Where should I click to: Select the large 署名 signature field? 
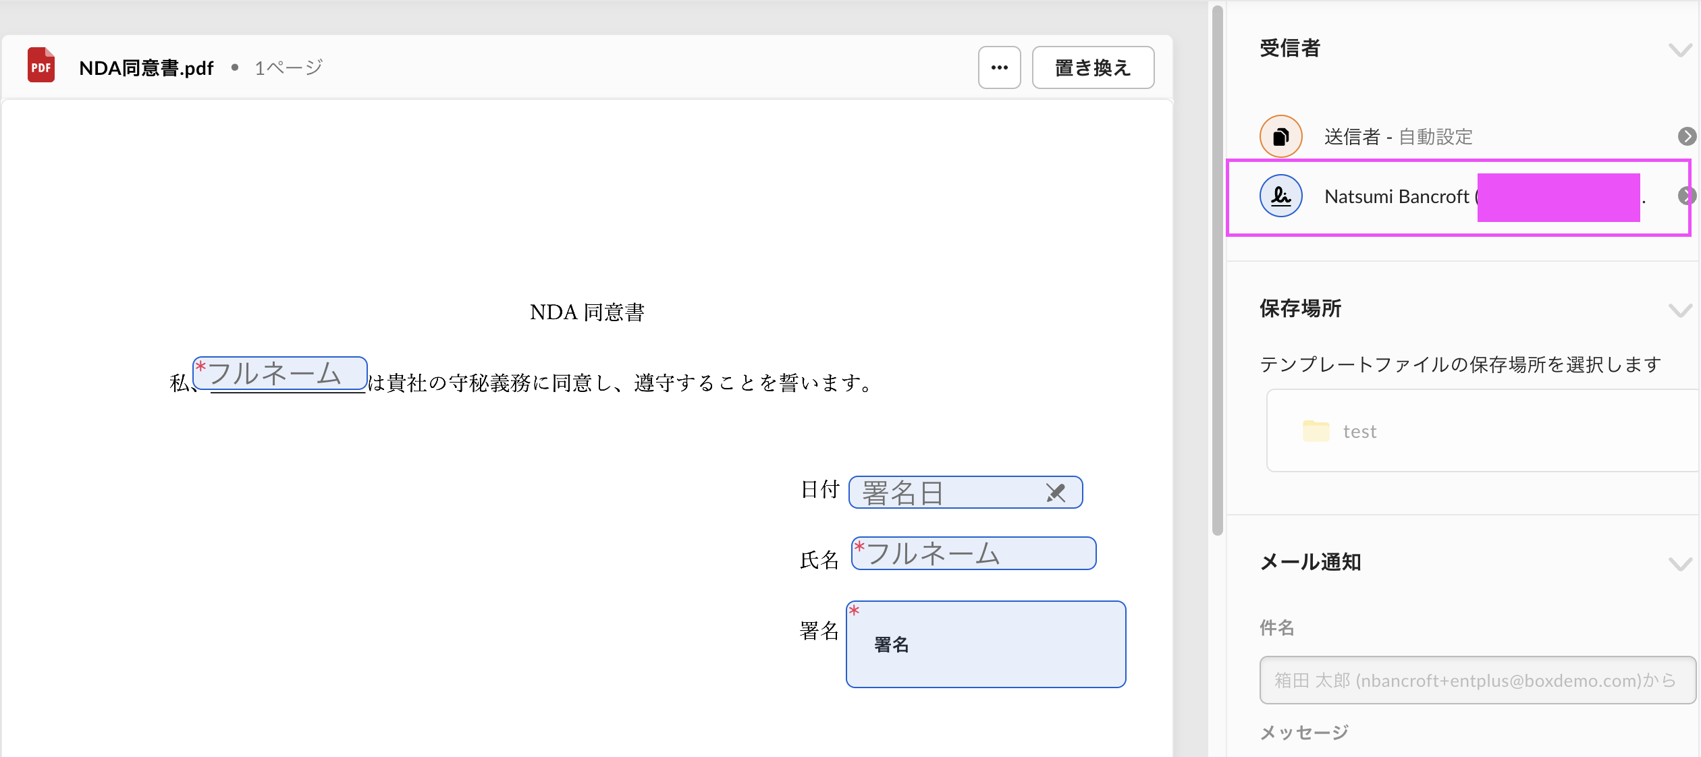(x=986, y=644)
